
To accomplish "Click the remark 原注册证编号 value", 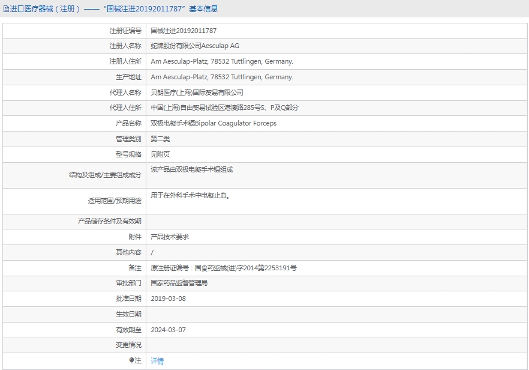I will (224, 268).
